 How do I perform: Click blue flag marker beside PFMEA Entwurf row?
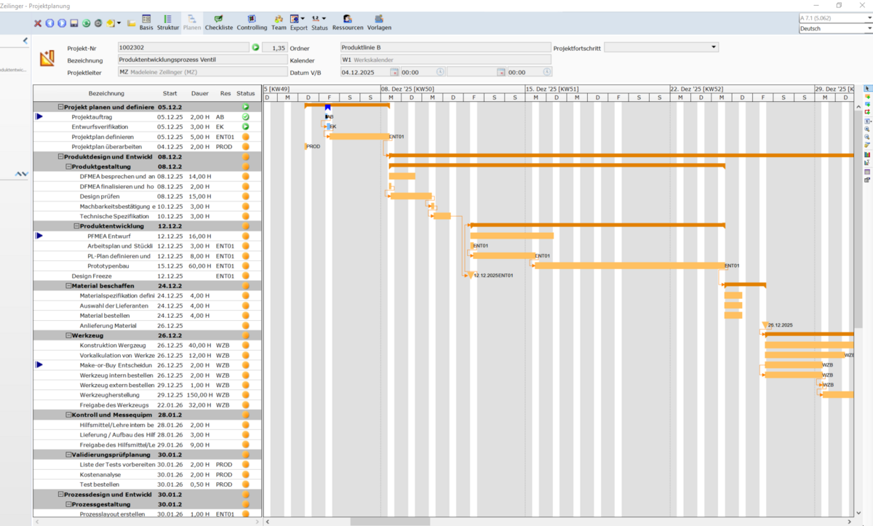(x=39, y=236)
